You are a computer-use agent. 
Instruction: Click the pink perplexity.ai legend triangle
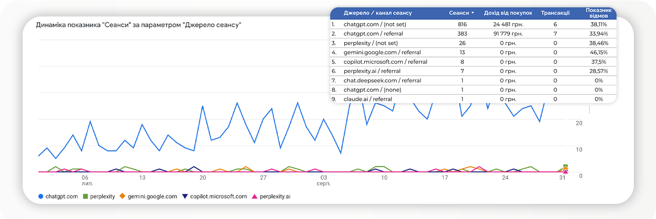[x=255, y=196]
